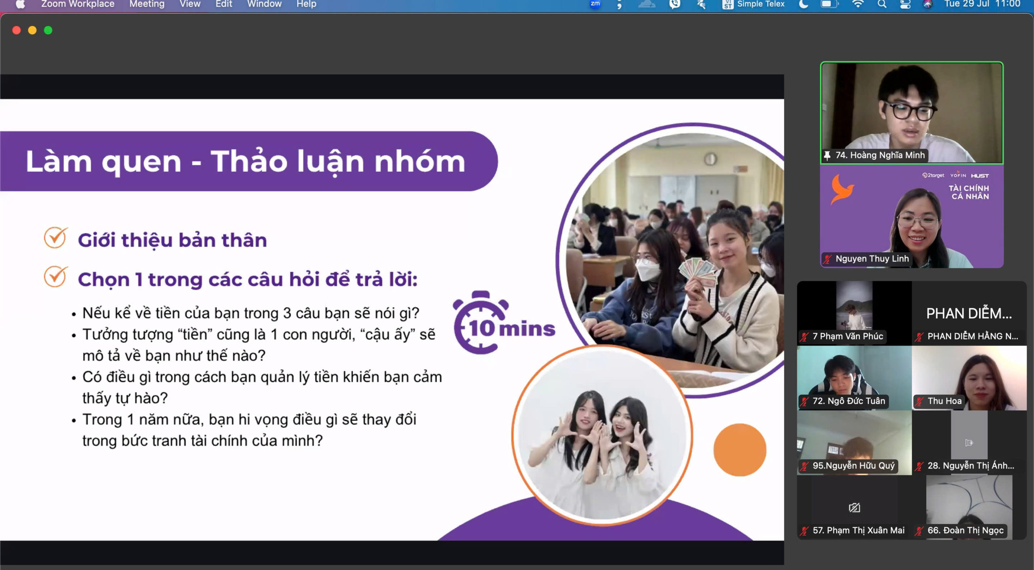
Task: Click the TÀI CHÍNH CÁ NHÂN text in Thuy Linh's tile
Action: 969,192
